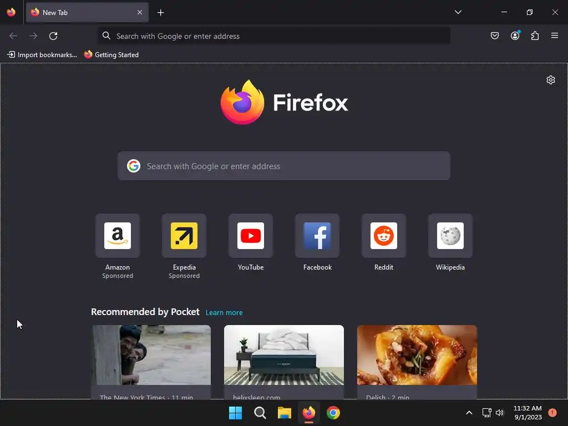This screenshot has height=426, width=568.
Task: Open the volume speaker tray icon
Action: [500, 413]
